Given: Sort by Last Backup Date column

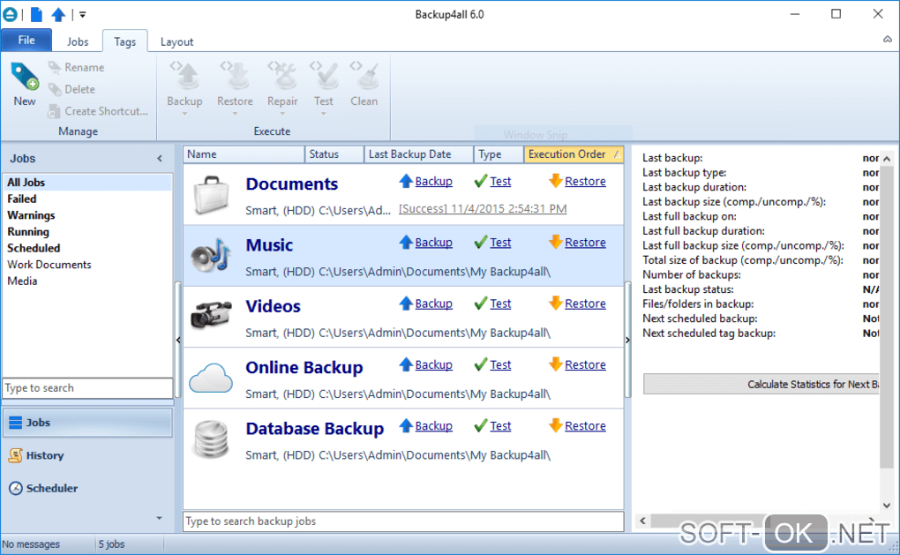Looking at the screenshot, I should tap(418, 154).
